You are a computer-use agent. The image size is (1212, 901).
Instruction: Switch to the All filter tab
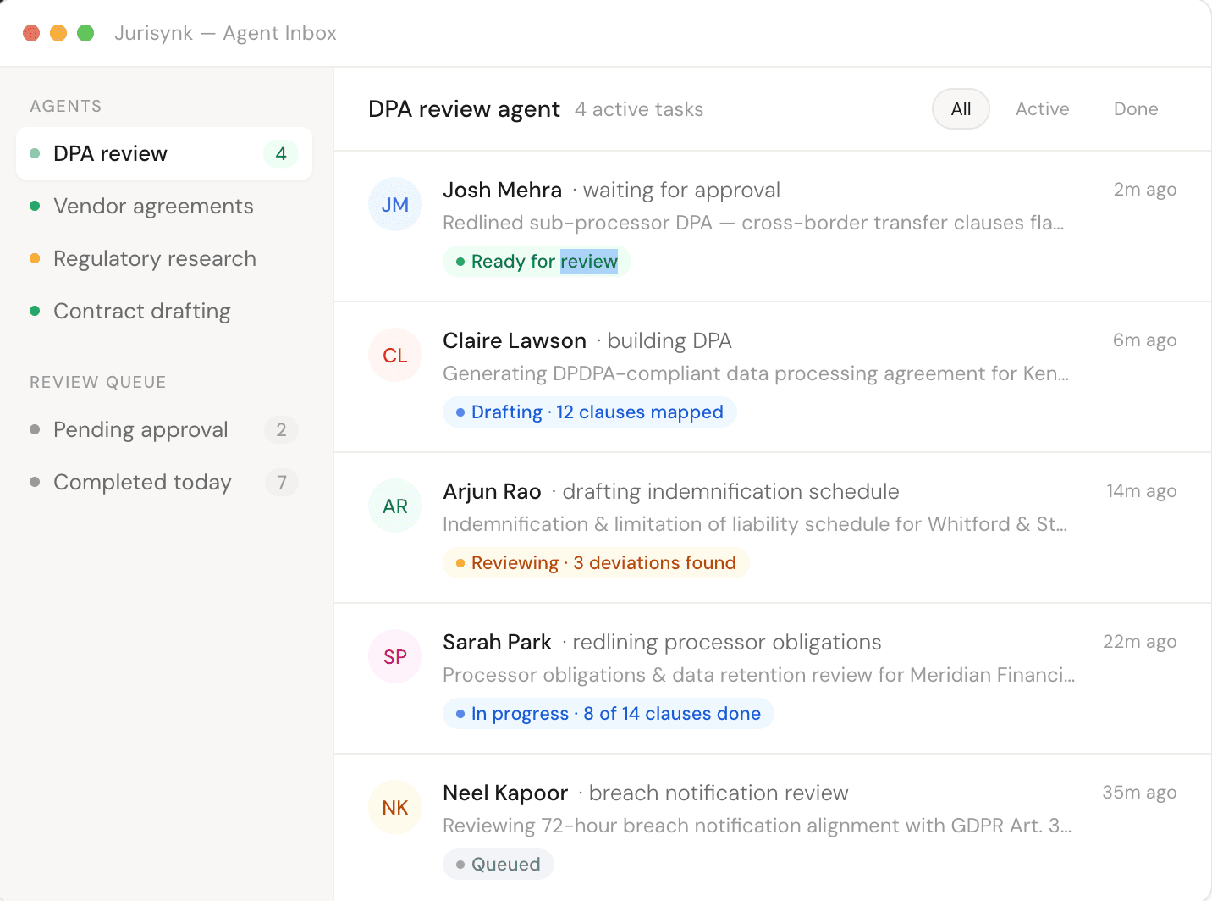coord(961,109)
